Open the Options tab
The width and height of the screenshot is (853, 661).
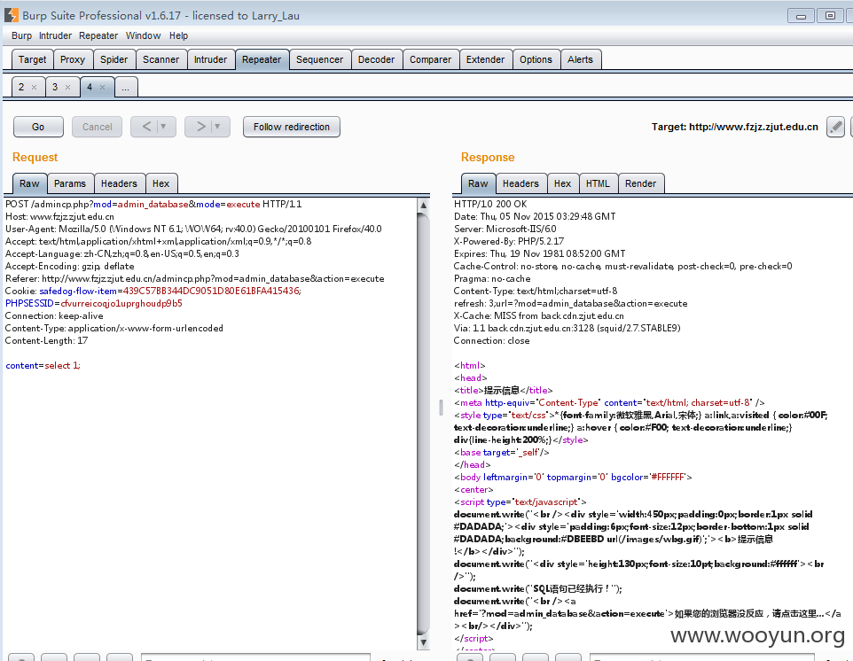536,59
